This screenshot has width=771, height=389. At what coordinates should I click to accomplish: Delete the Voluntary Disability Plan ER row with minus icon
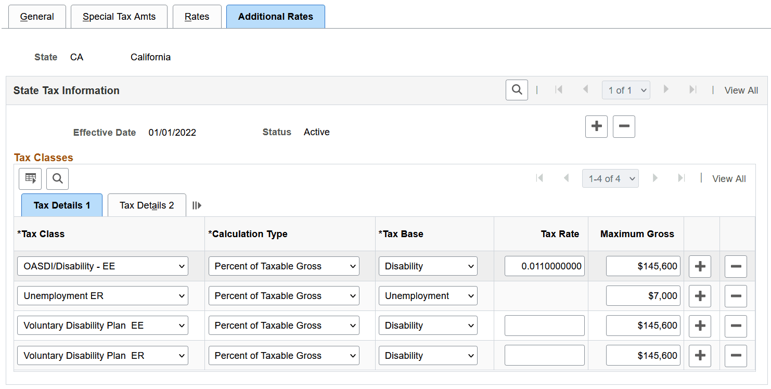pos(736,355)
